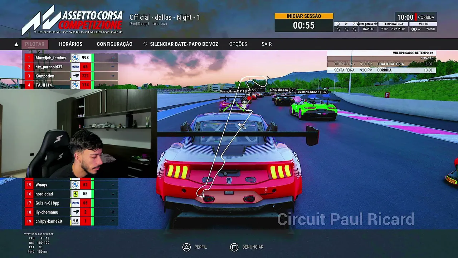
Task: Click the Ford logo next to htx_paranoid37
Action: tap(75, 67)
